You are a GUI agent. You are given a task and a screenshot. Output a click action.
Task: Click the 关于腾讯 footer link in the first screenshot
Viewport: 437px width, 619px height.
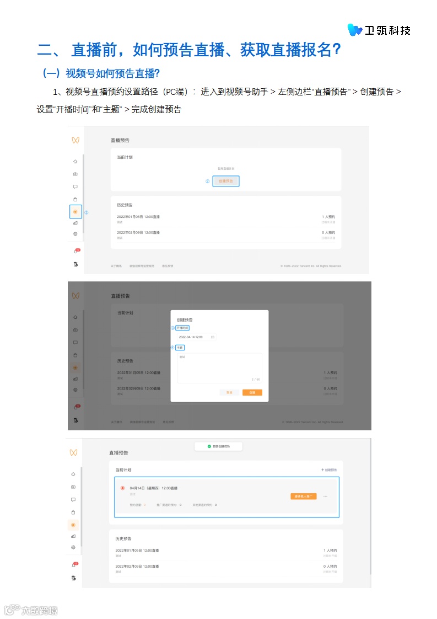click(116, 266)
